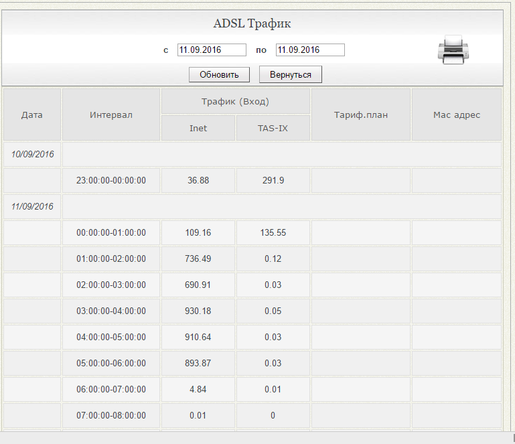Click Inet value 36.88
This screenshot has height=444, width=515.
click(x=198, y=180)
